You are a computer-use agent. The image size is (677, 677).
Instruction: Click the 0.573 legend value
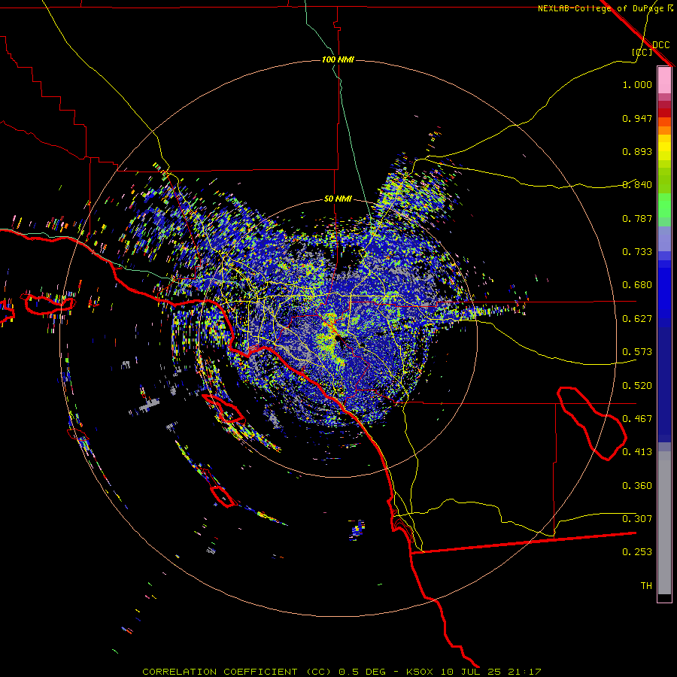[637, 352]
